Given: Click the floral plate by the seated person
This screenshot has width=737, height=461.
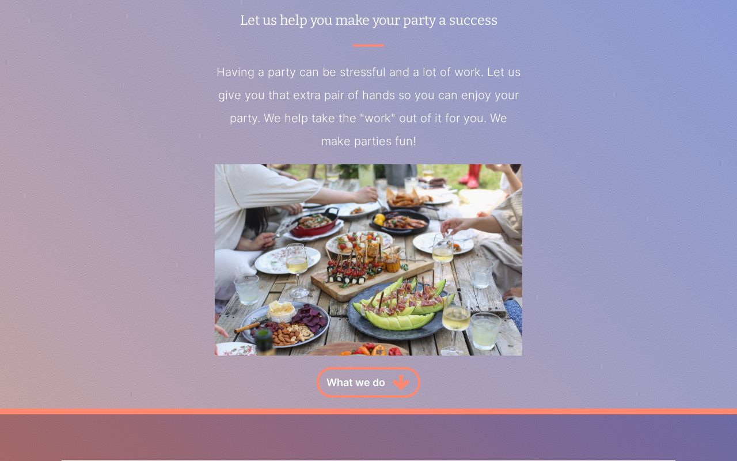Looking at the screenshot, I should 287,260.
